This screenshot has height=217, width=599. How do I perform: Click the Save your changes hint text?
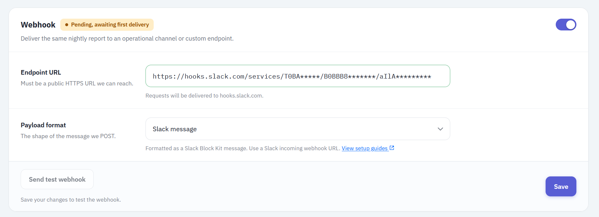(71, 200)
